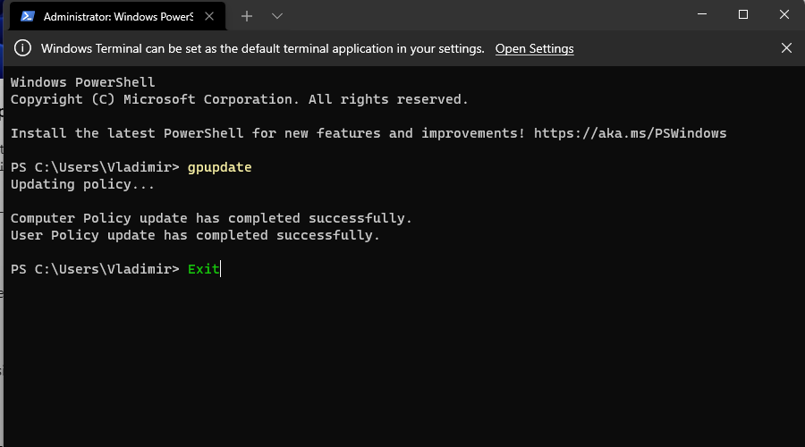Click the yellow gpupdate command text
Image resolution: width=805 pixels, height=447 pixels.
tap(220, 168)
